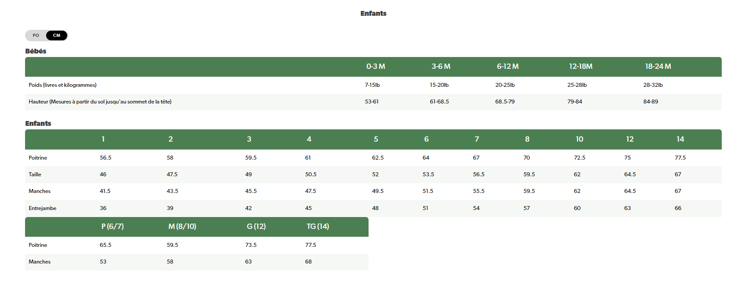Select the 12-18M column header
Image resolution: width=738 pixels, height=285 pixels.
580,67
